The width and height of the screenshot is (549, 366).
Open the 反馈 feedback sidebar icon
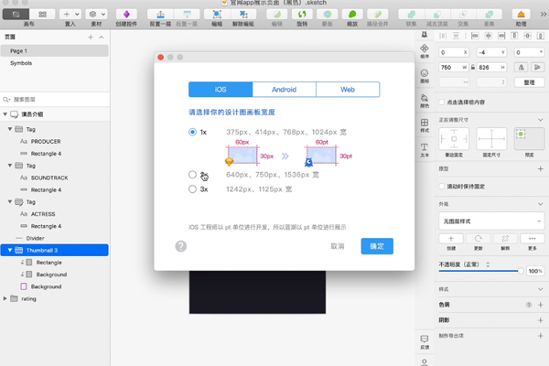point(425,342)
